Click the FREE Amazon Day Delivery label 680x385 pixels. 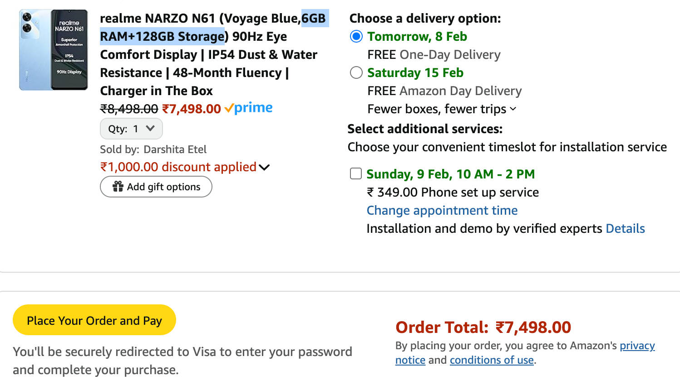[444, 91]
